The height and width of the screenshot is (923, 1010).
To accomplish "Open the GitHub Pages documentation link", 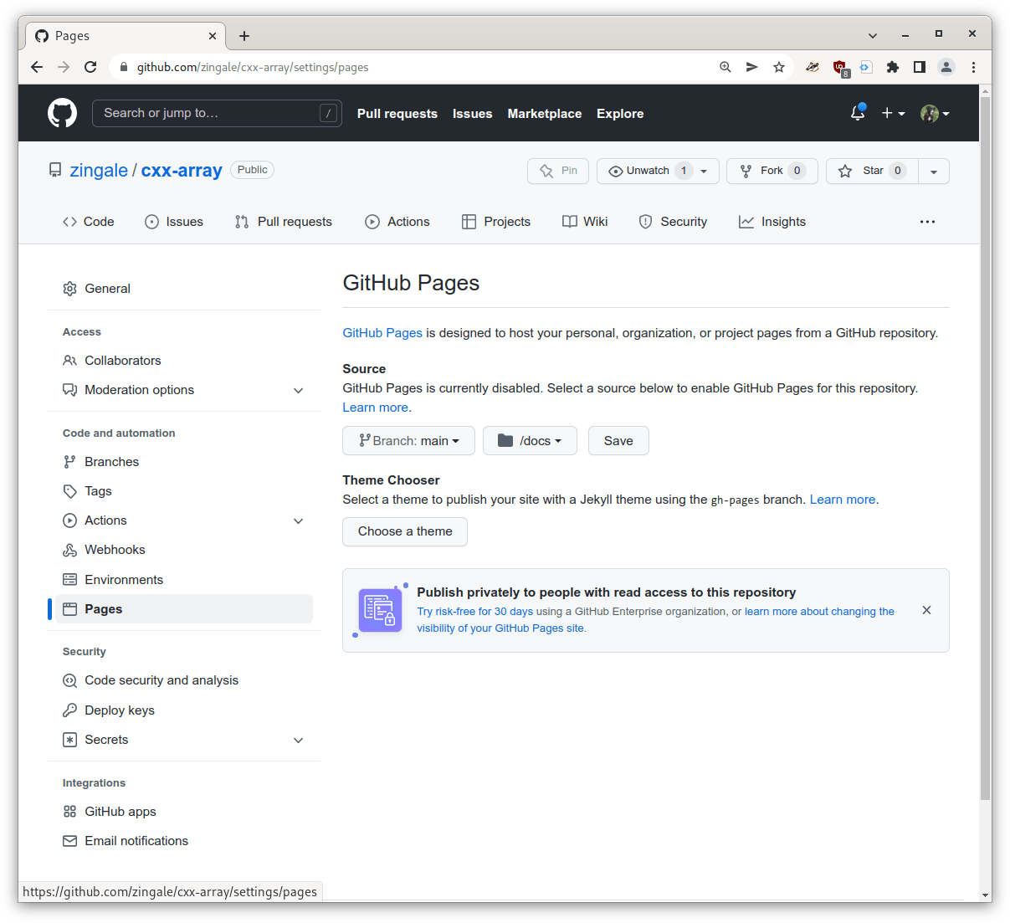I will click(382, 333).
